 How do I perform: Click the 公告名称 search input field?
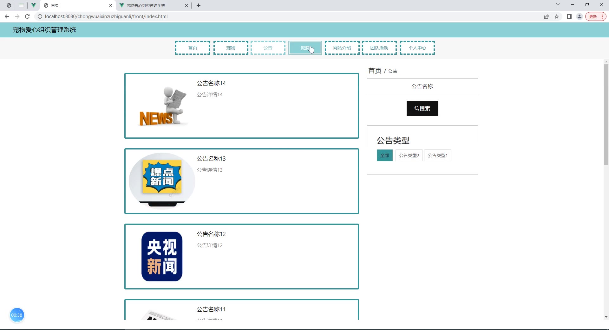(x=422, y=86)
